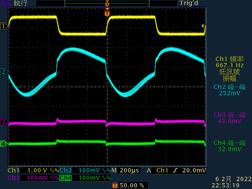Click the trigger type A label
252x189 pixels.
149,170
